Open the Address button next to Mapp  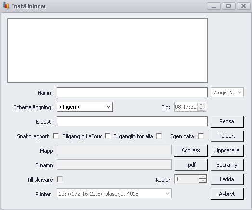point(191,151)
